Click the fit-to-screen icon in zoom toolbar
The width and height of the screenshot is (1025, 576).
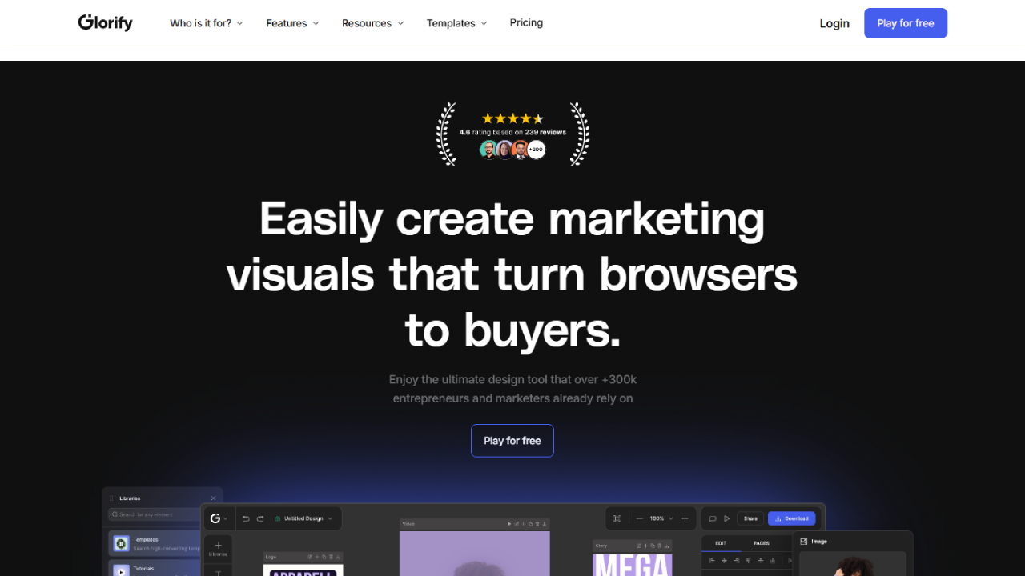tap(617, 518)
